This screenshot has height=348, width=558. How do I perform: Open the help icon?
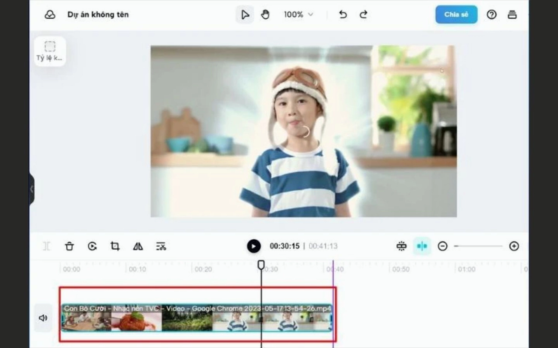(x=492, y=14)
